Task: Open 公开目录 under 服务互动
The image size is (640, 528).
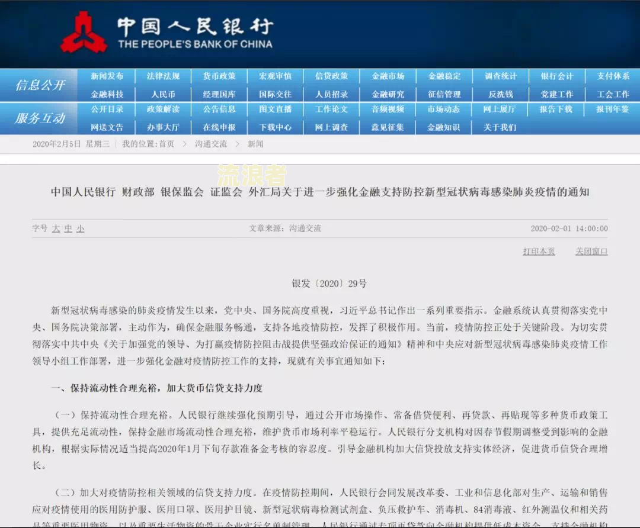Action: 107,110
